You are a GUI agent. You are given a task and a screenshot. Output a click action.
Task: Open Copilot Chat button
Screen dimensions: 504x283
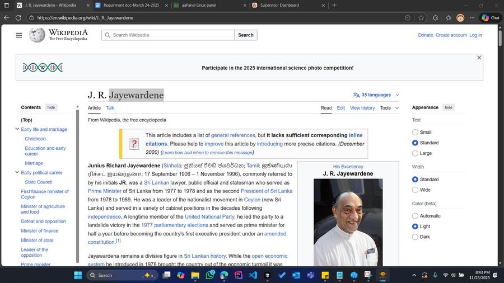coord(491,18)
